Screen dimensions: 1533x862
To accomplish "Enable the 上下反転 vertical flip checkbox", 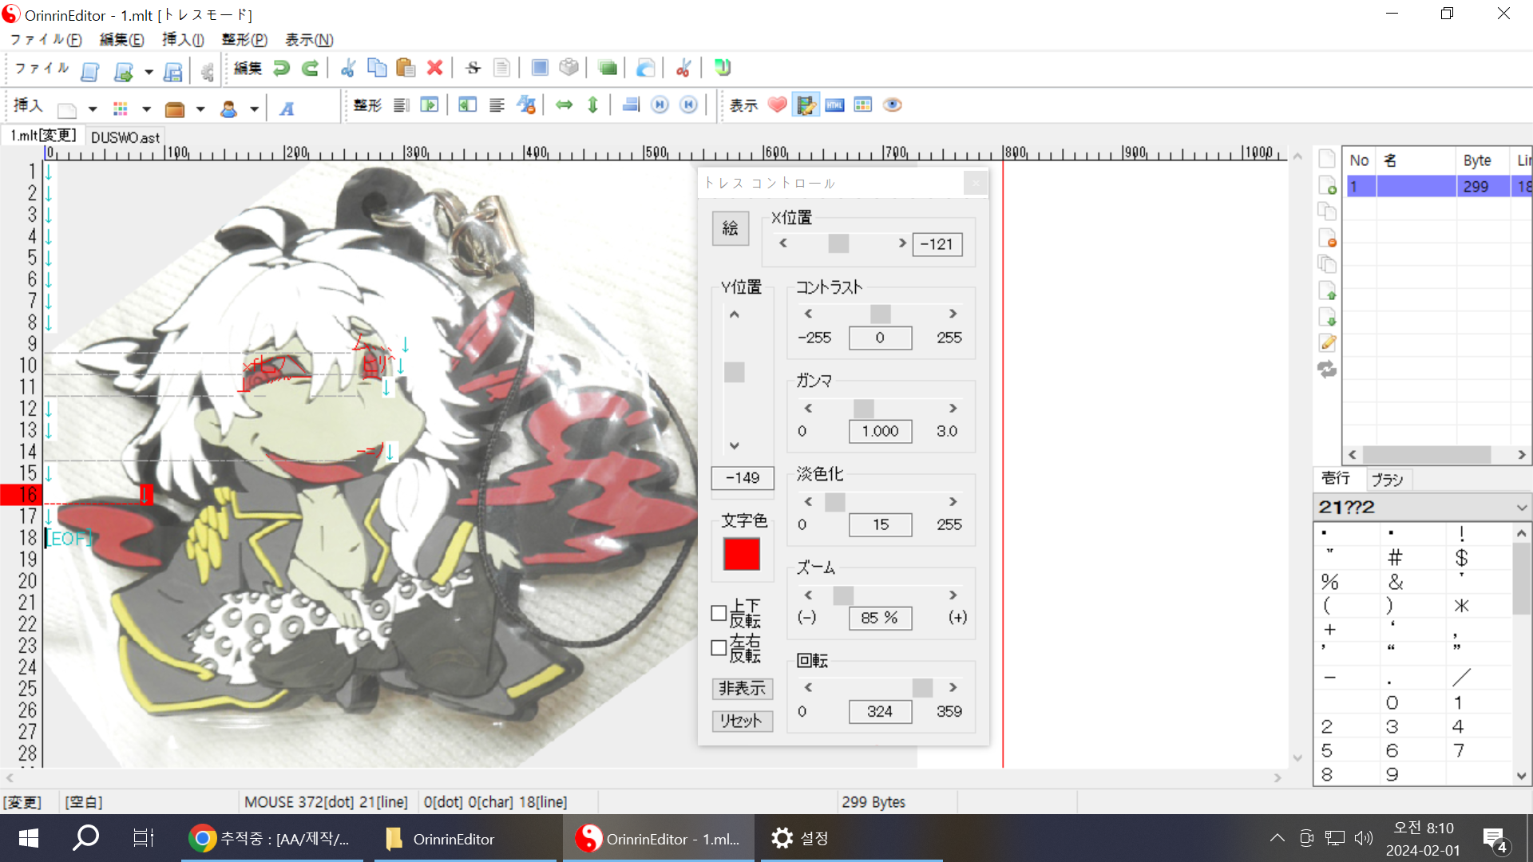I will pos(719,613).
